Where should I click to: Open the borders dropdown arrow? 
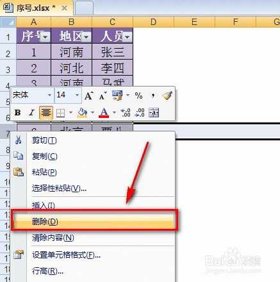pyautogui.click(x=70, y=112)
